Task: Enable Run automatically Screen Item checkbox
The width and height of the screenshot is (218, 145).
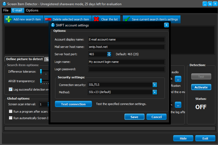Action: coord(11,118)
